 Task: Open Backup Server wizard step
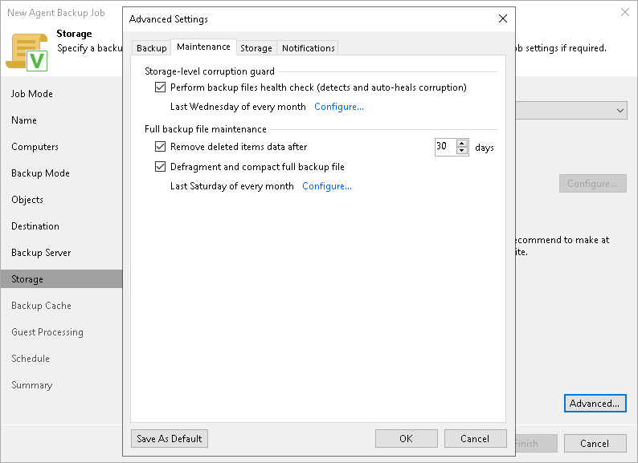pyautogui.click(x=41, y=253)
